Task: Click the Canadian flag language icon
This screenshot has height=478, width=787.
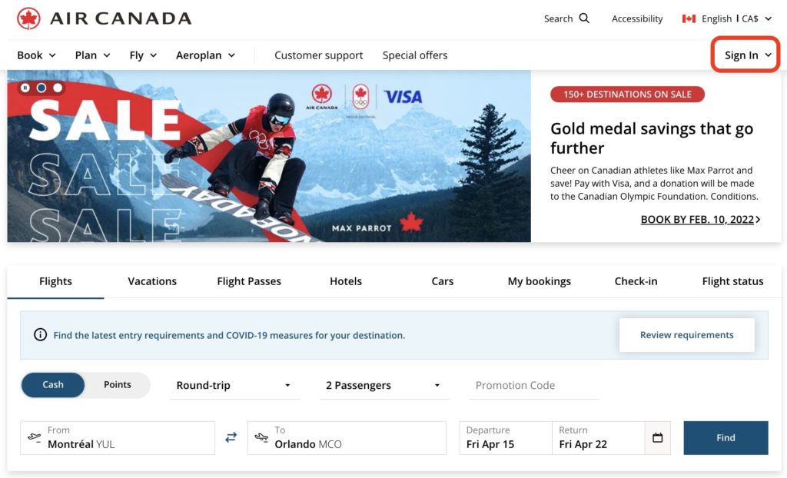Action: tap(689, 18)
